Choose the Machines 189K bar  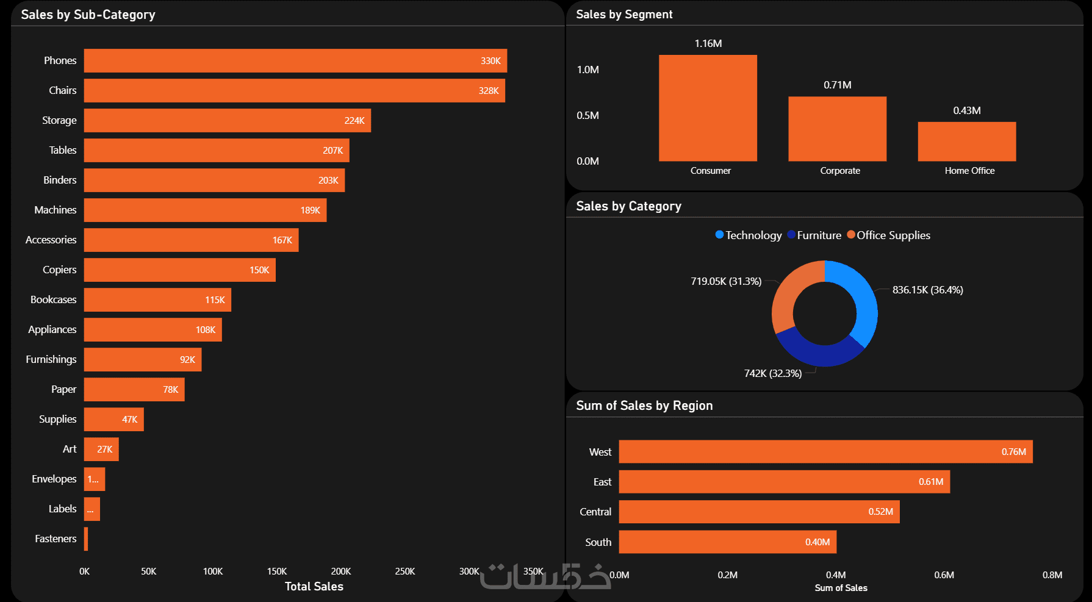tap(205, 210)
